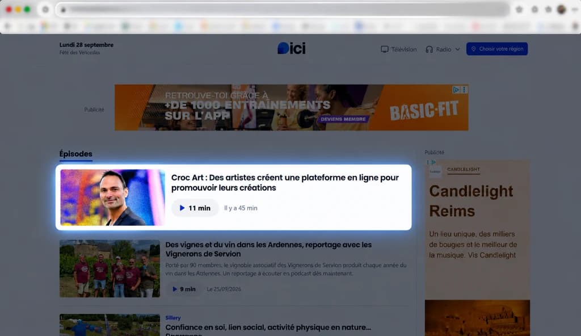581x336 pixels.
Task: Click the date 'Le 25/09/2026'
Action: [x=224, y=289]
